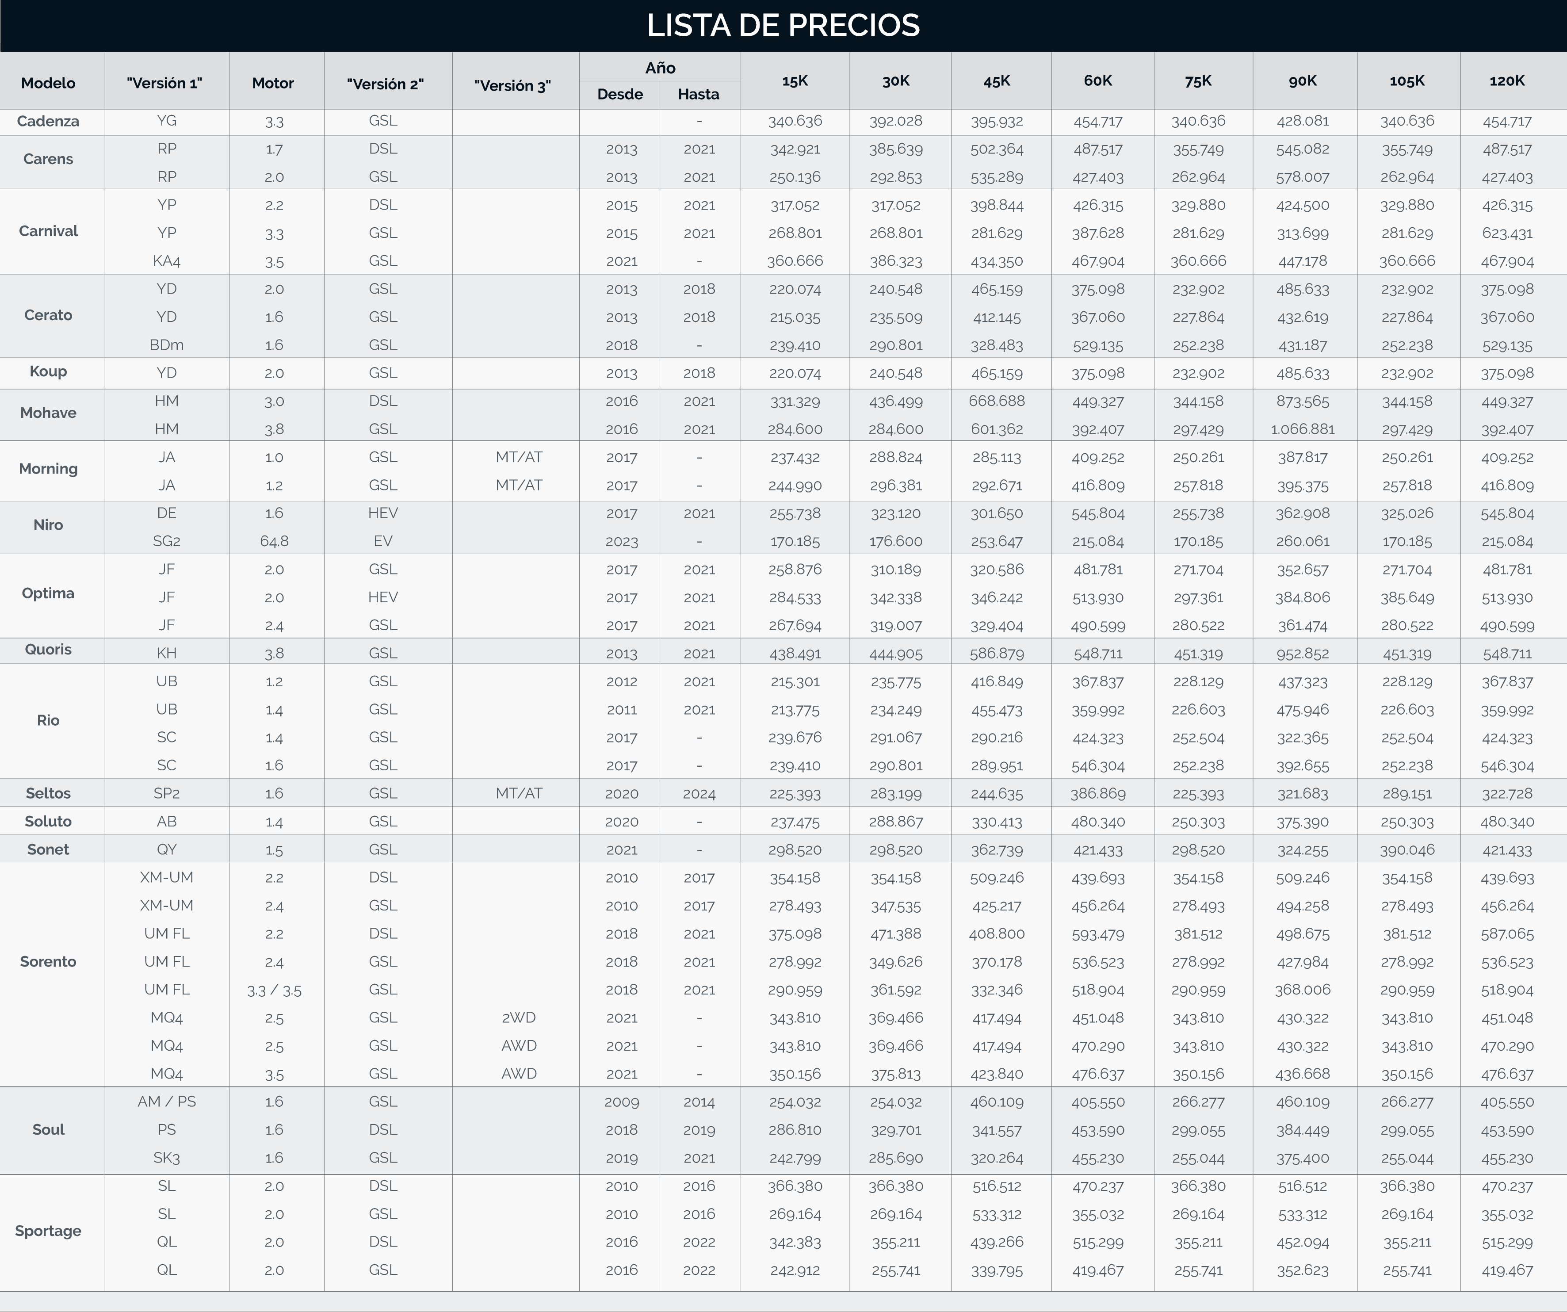Click the 322.728 price in Seltos row

(x=1507, y=794)
